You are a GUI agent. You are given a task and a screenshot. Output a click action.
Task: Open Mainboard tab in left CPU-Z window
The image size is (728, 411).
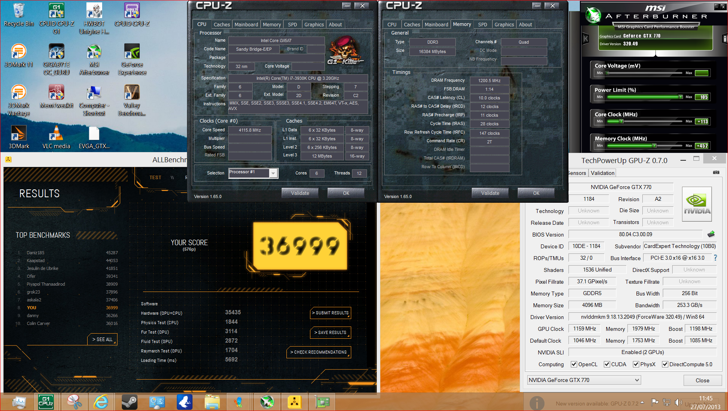click(x=246, y=24)
